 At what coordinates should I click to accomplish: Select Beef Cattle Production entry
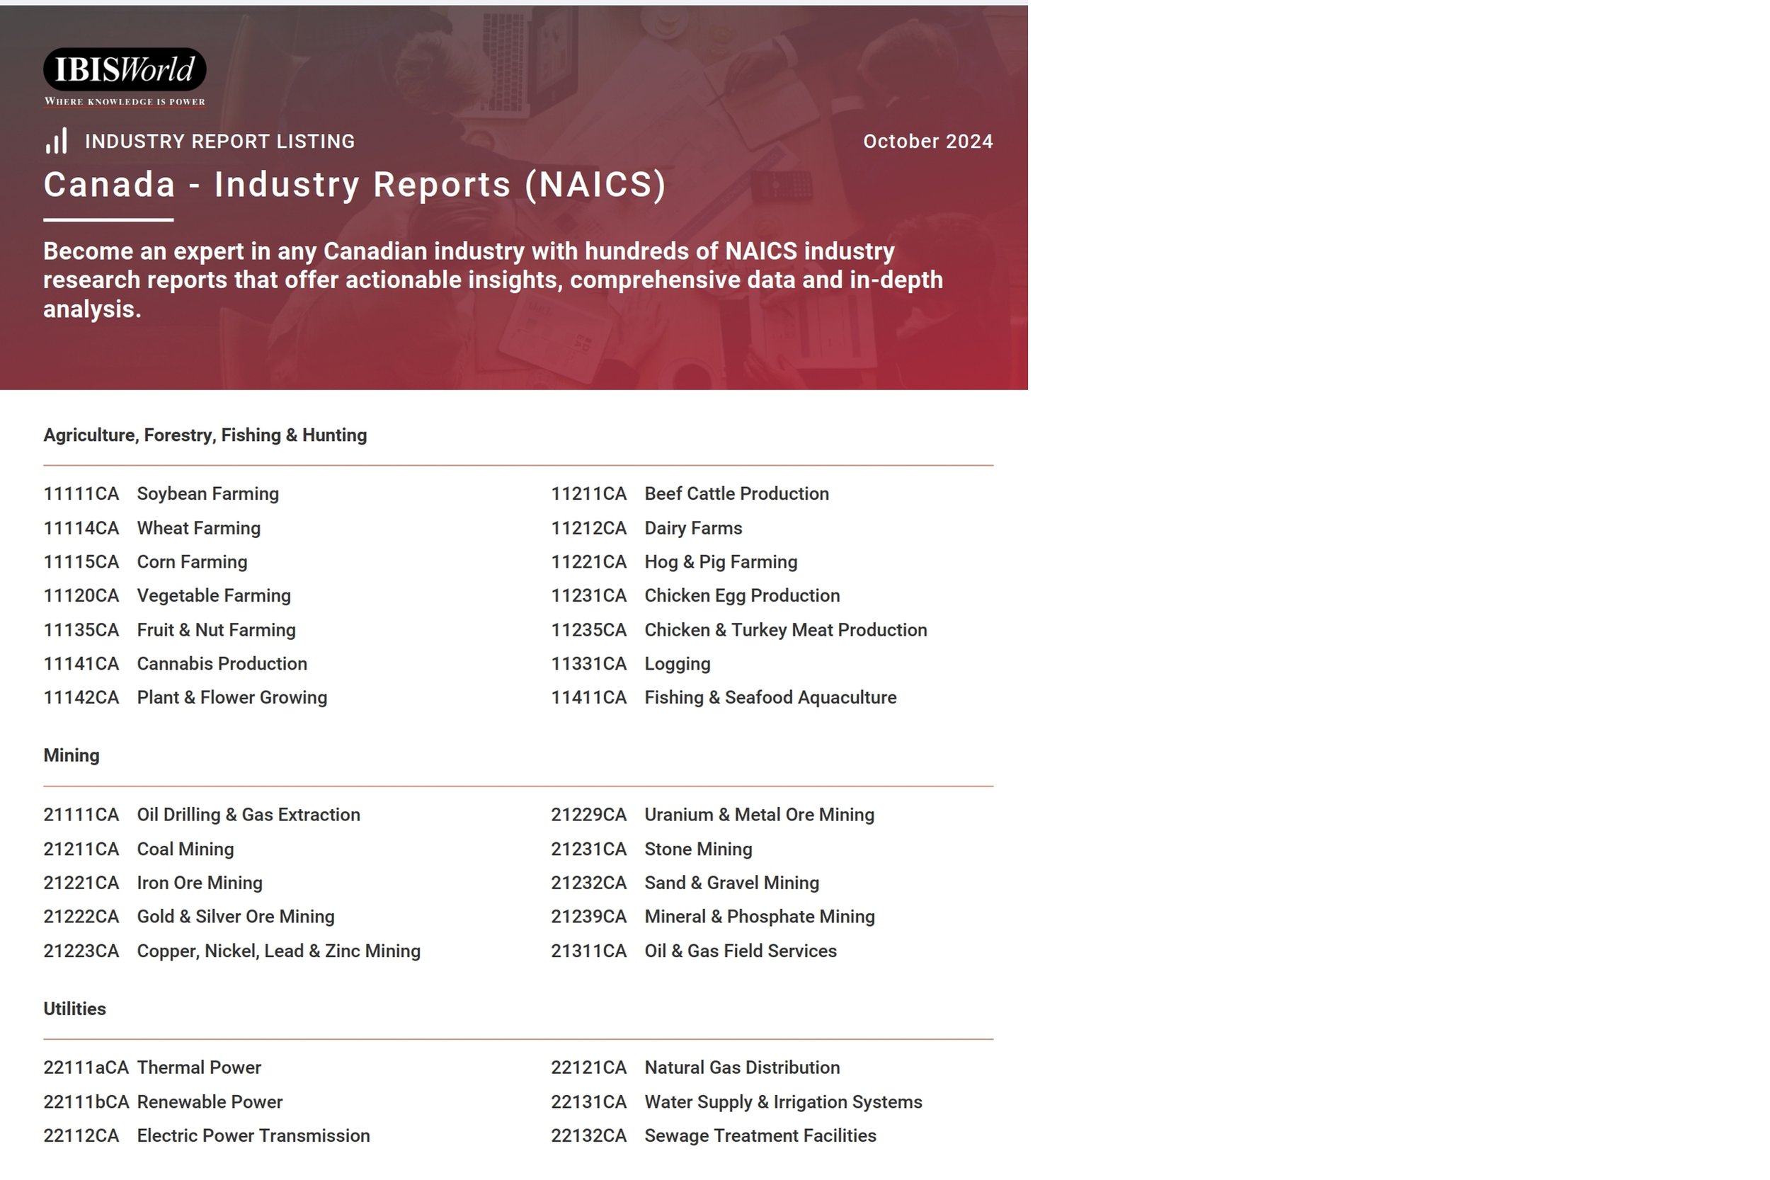click(x=737, y=493)
